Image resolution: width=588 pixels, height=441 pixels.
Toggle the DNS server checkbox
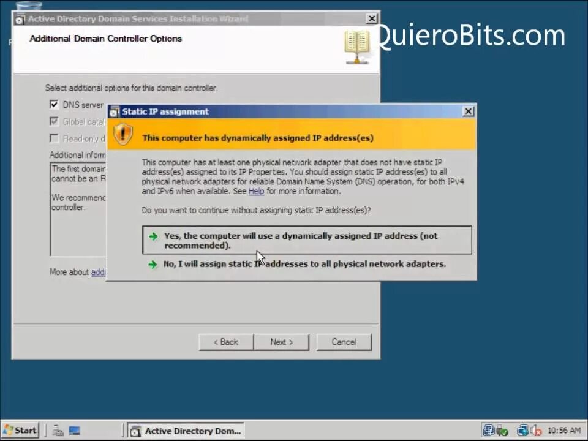(x=54, y=104)
